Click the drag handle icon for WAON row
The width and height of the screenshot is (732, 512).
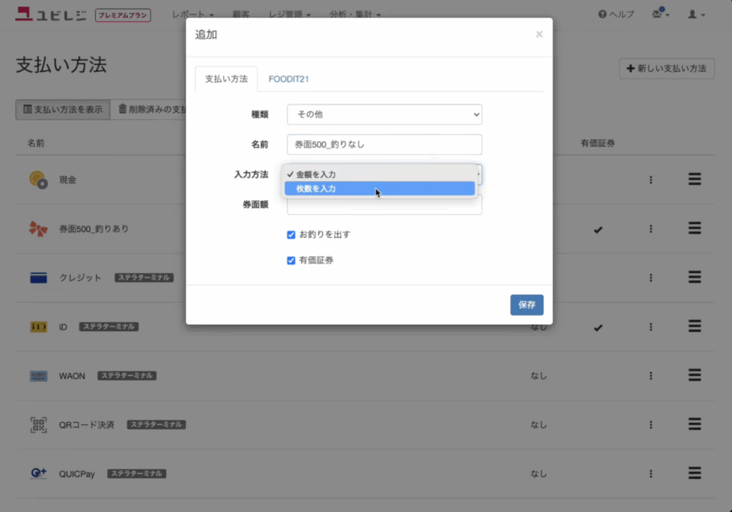click(694, 376)
